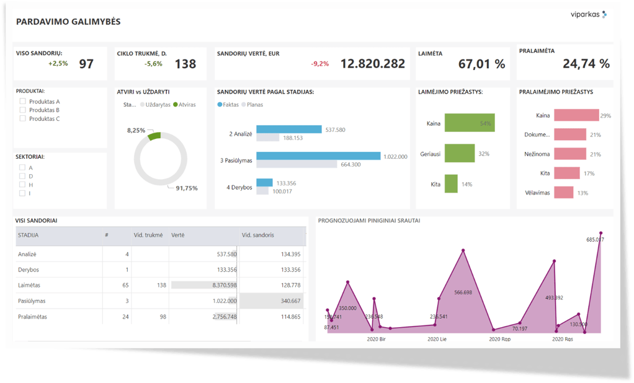This screenshot has width=634, height=383.
Task: Click the viparkas logo icon
Action: (x=604, y=14)
